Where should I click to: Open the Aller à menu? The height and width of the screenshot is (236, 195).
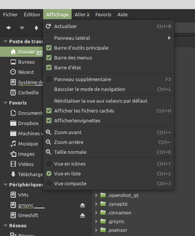(x=82, y=14)
